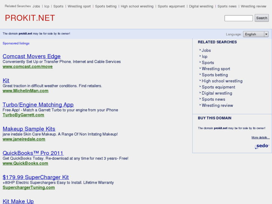The height and width of the screenshot is (204, 272).
Task: Open QuickBooks Pro 2011 listing
Action: pos(33,153)
